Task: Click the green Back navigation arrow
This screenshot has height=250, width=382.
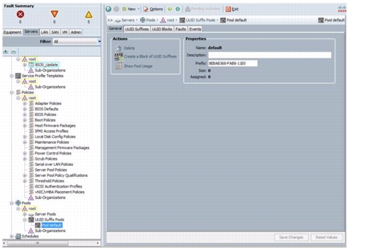Action: (108, 9)
